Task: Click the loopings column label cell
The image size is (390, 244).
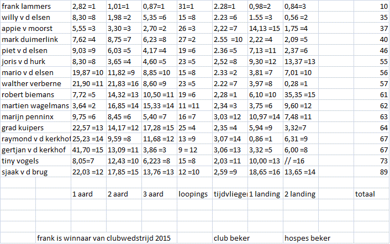Action: pos(195,194)
